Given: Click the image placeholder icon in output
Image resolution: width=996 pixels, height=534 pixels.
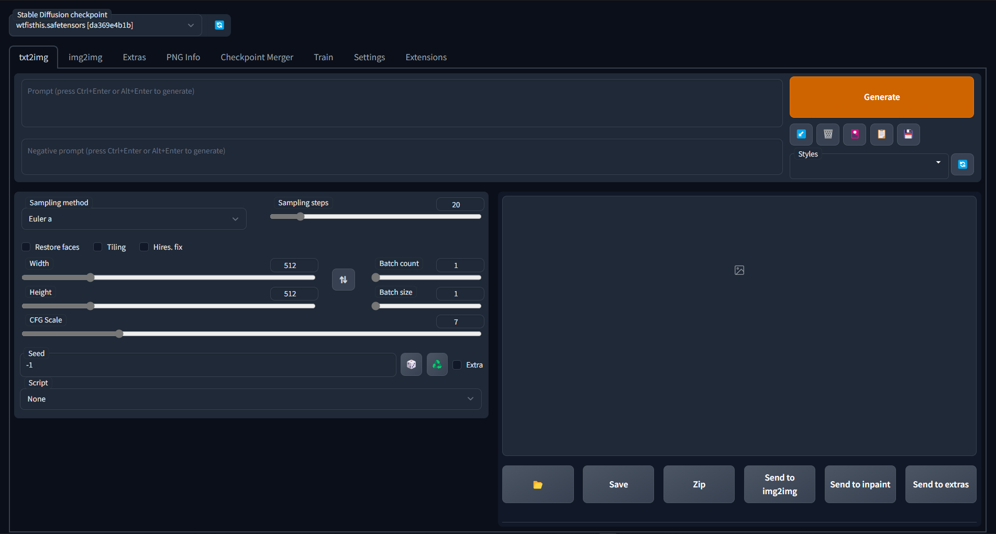Looking at the screenshot, I should tap(739, 270).
